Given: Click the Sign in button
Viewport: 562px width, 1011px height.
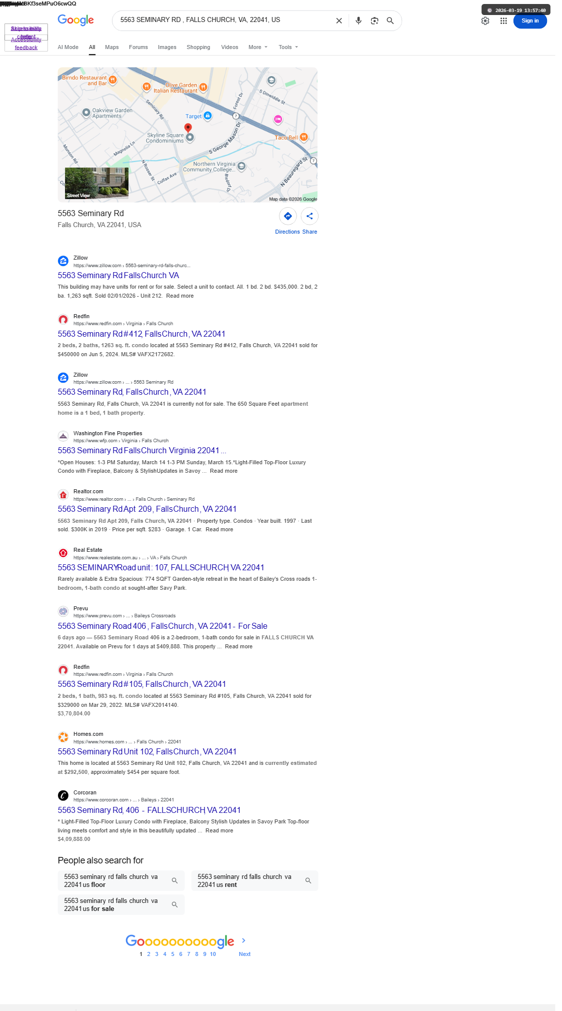Looking at the screenshot, I should pyautogui.click(x=530, y=21).
